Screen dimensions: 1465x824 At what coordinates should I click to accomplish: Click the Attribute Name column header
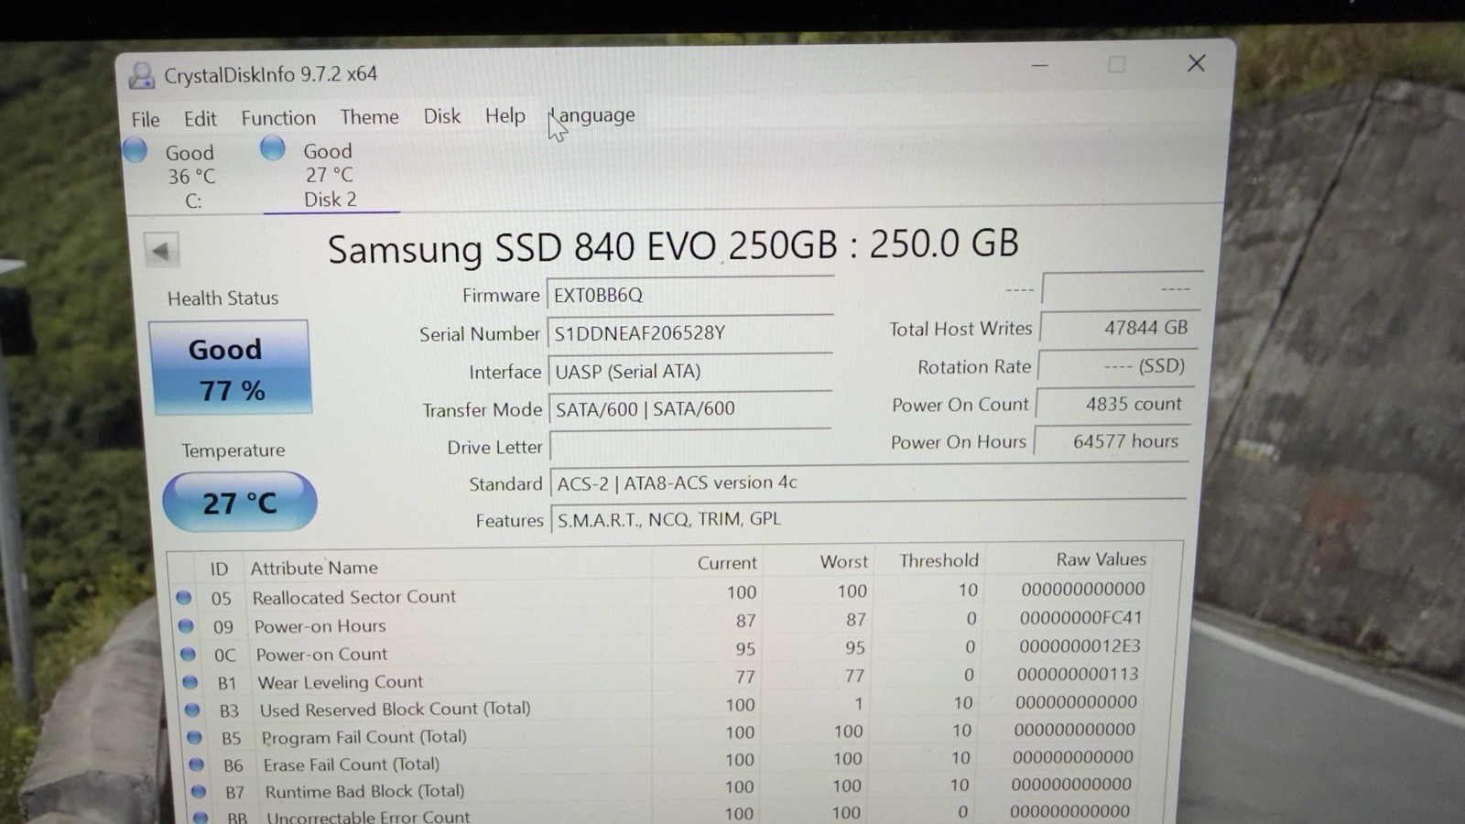[x=314, y=568]
